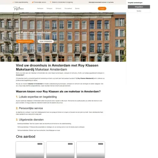Open the second property card under Ons aanbod
The image size is (158, 158).
click(x=60, y=150)
